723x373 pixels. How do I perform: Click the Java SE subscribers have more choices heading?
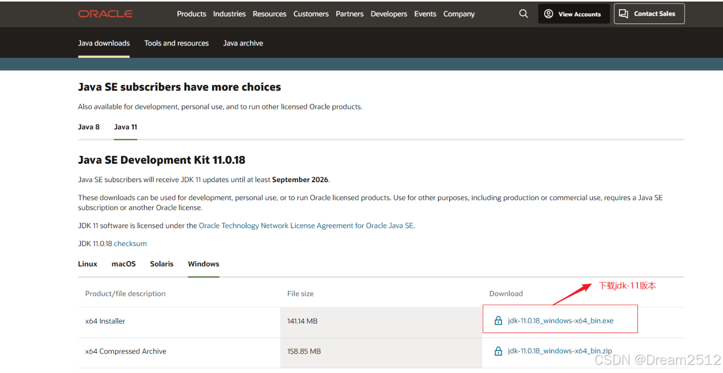pos(179,87)
